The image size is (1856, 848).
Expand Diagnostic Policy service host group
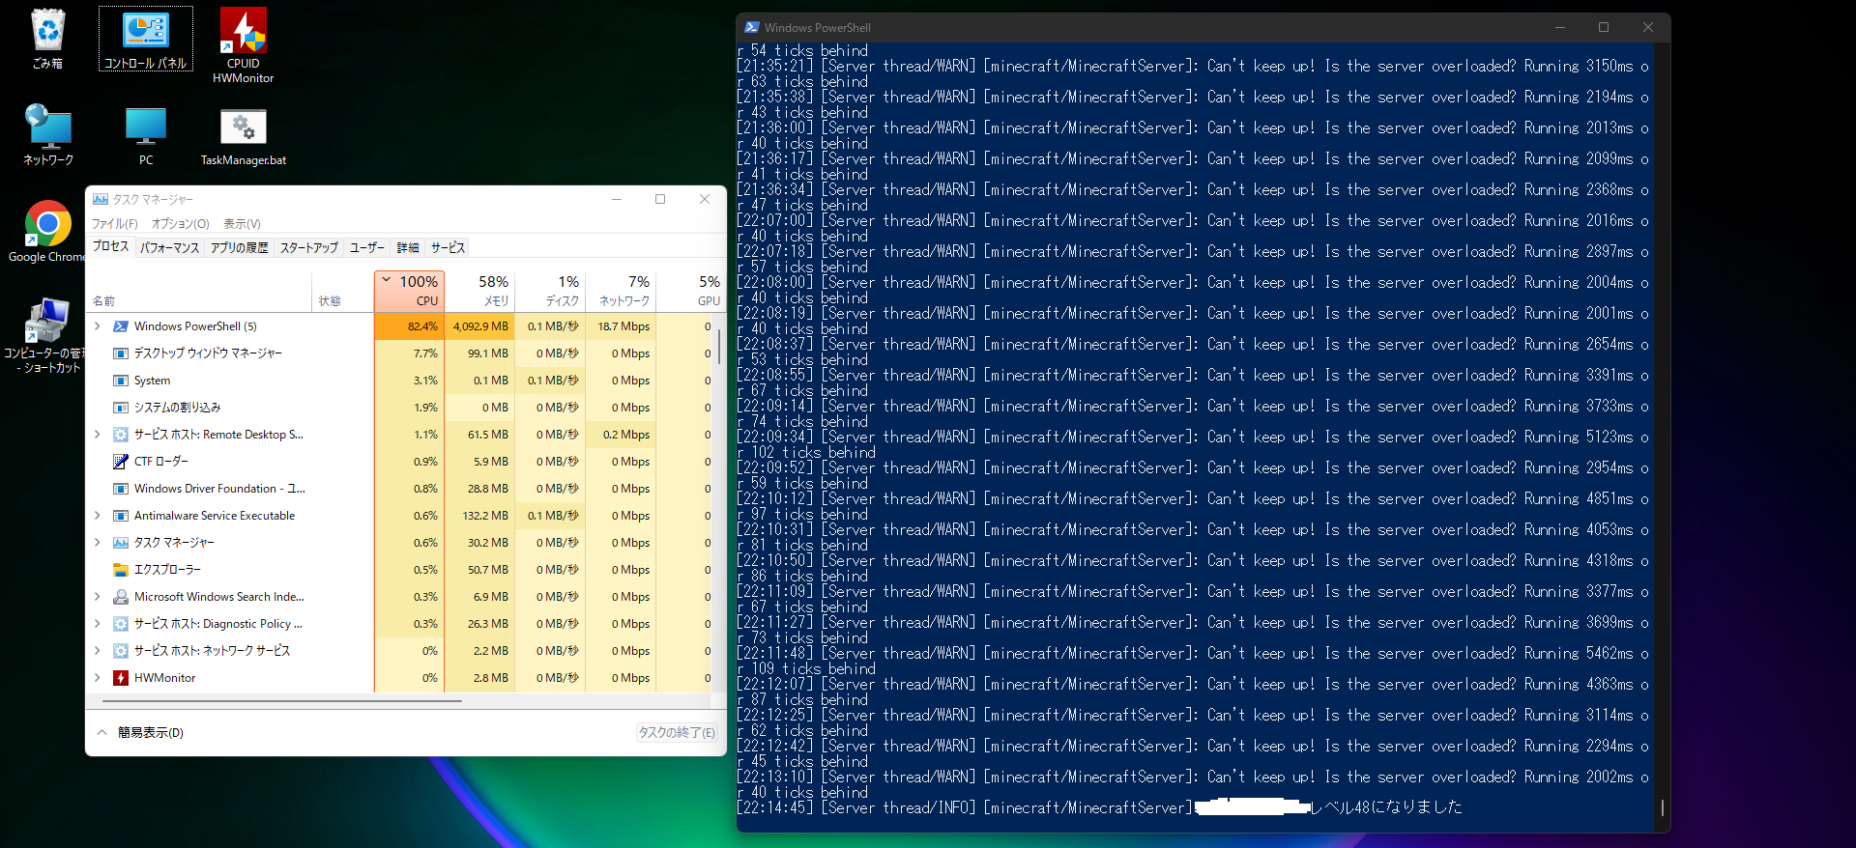tap(98, 624)
